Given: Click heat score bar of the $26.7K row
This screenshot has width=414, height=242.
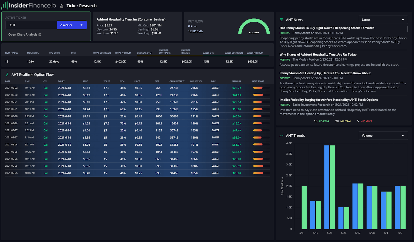Looking at the screenshot, I should point(261,88).
